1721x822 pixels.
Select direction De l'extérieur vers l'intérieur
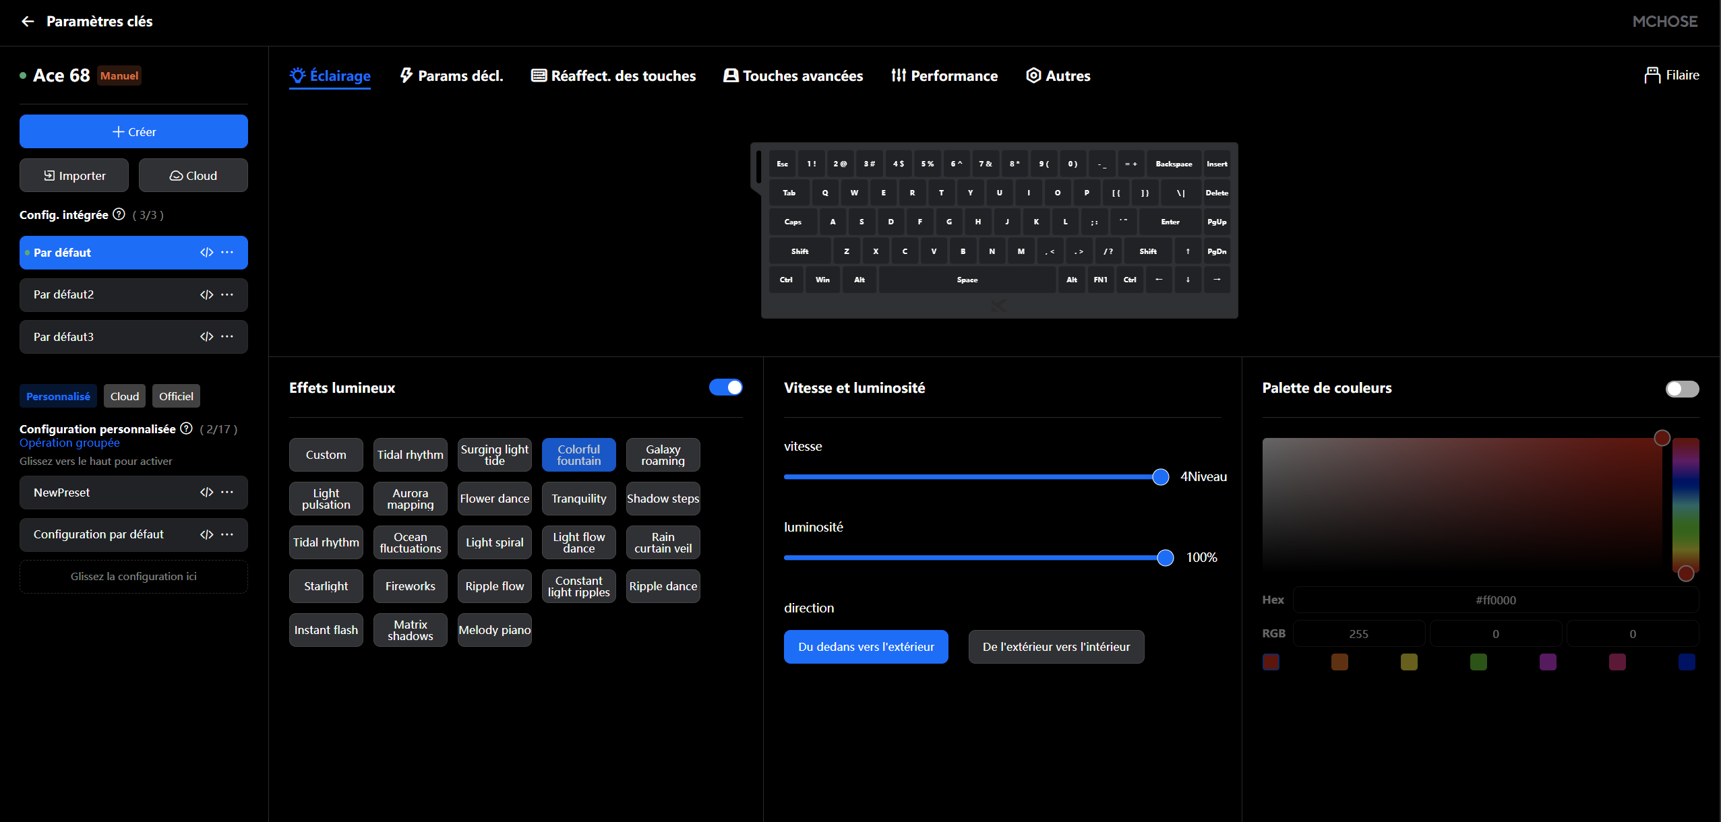coord(1056,647)
